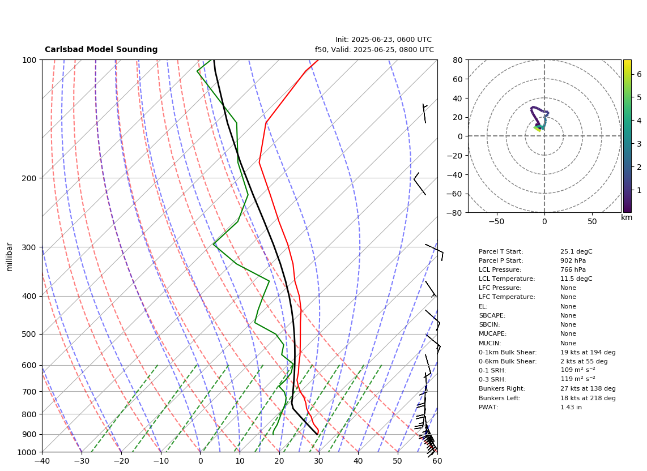Click the "80" hodograph y-axis tick label
The height and width of the screenshot is (471, 647).
[458, 60]
